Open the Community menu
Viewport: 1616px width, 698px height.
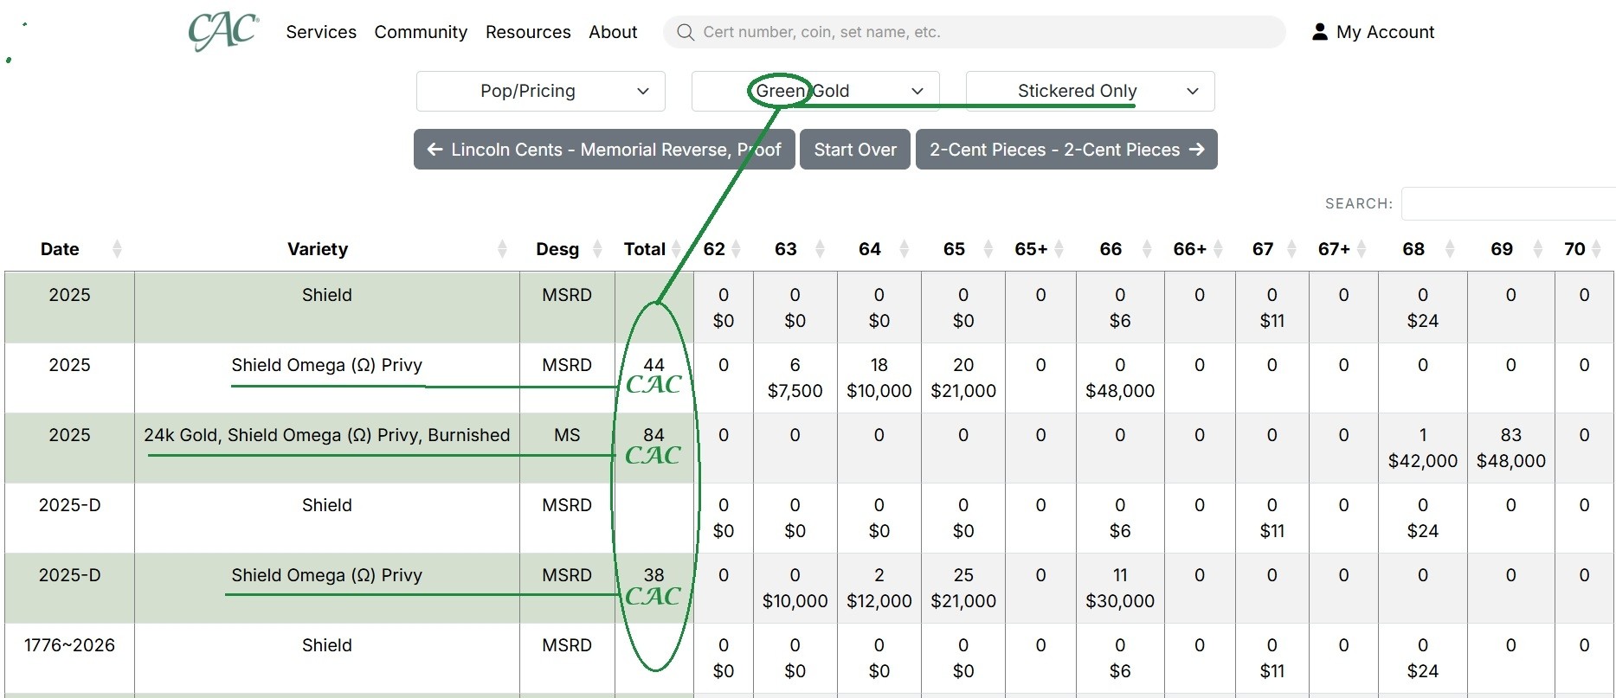pyautogui.click(x=421, y=32)
